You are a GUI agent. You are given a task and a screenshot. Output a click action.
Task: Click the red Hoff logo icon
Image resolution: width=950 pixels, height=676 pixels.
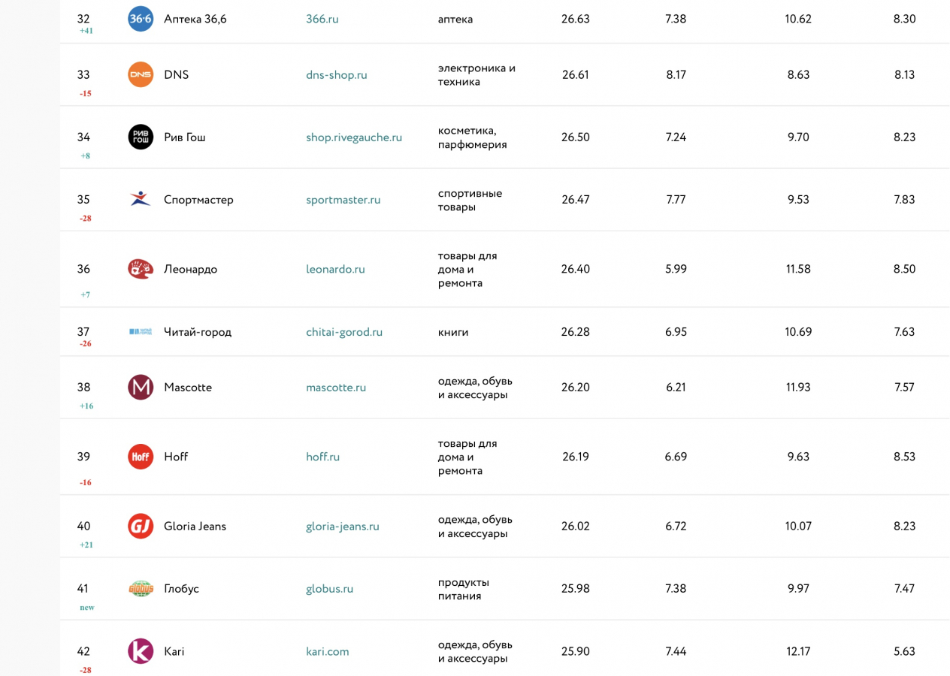pyautogui.click(x=141, y=457)
